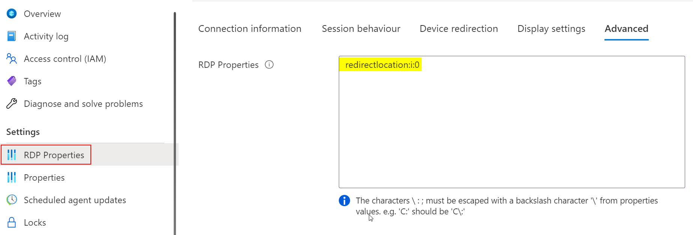Click the Properties sidebar bars icon
693x235 pixels.
(12, 177)
